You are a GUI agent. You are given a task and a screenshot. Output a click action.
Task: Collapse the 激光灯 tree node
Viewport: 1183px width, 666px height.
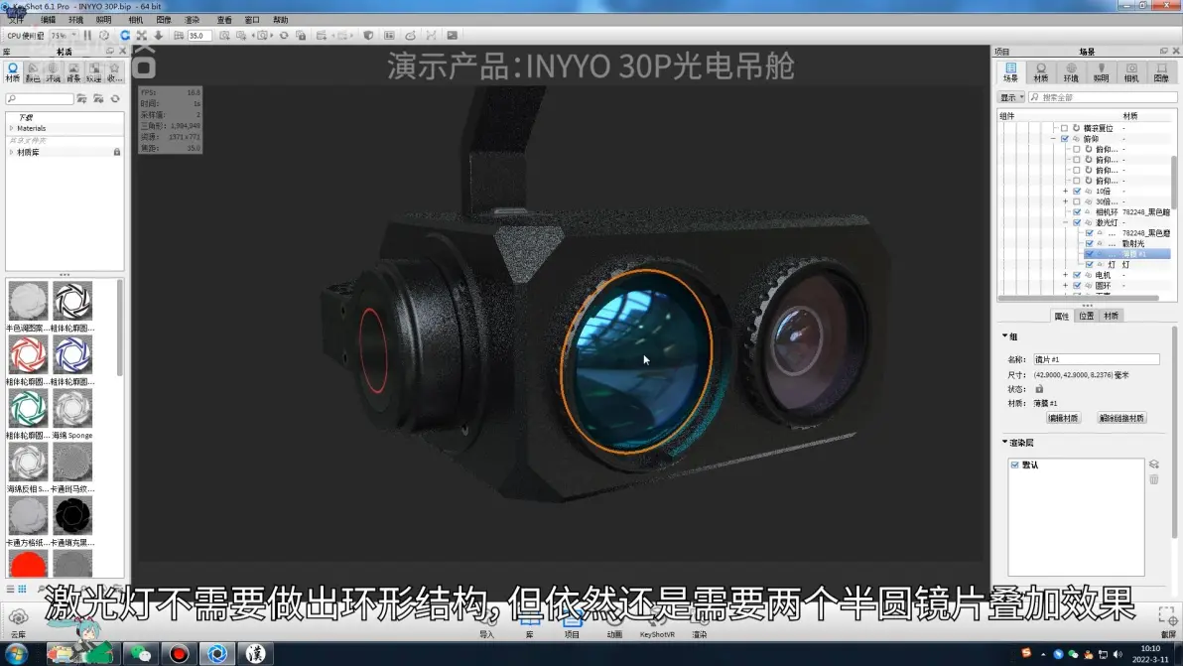click(1065, 223)
